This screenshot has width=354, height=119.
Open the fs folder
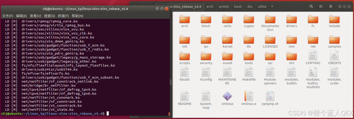pos(313,21)
